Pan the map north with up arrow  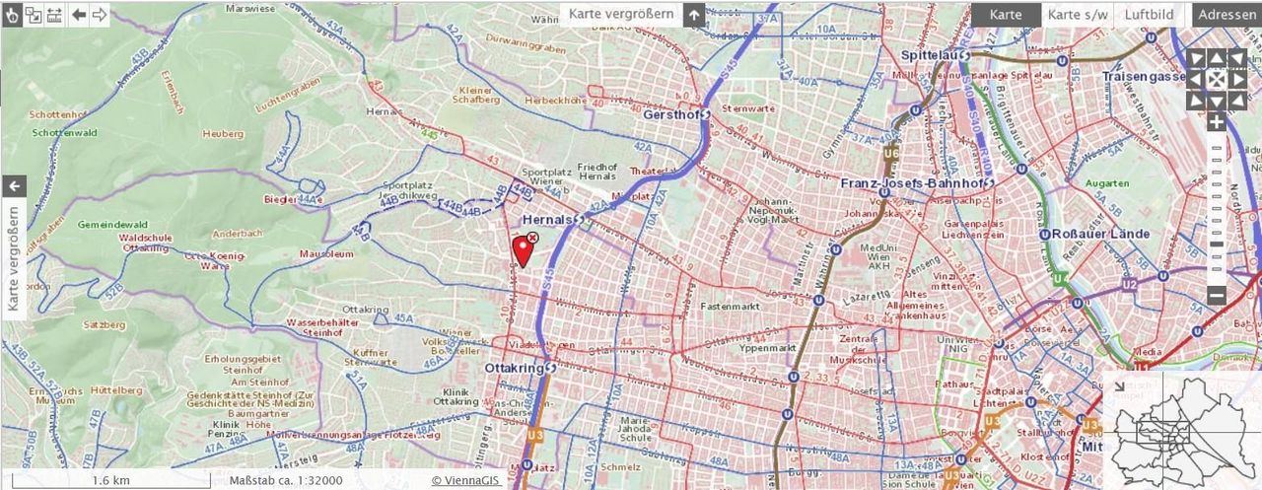(x=1216, y=58)
